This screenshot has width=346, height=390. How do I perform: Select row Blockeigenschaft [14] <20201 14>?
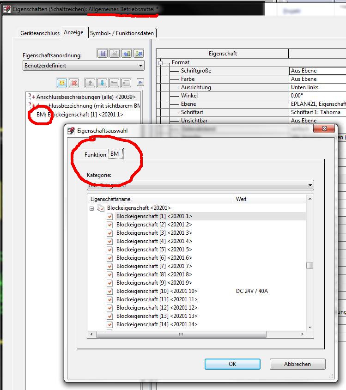coord(157,324)
